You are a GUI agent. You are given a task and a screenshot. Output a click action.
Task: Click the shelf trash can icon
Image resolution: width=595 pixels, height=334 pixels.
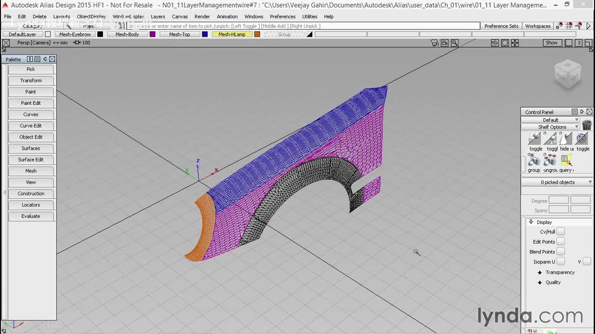587,125
